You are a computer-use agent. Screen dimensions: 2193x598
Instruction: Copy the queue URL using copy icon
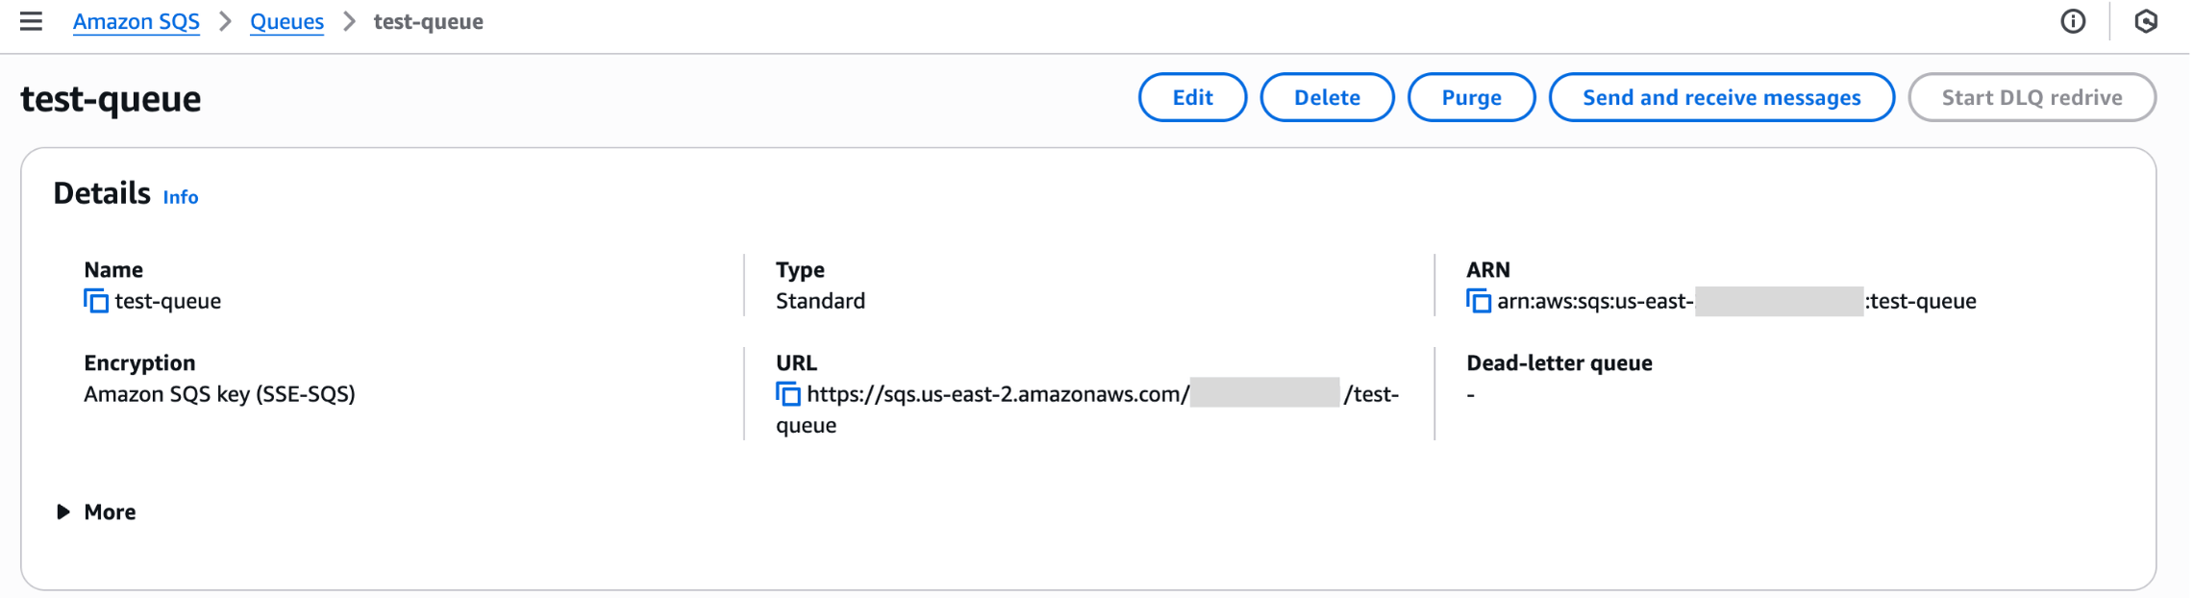pyautogui.click(x=788, y=394)
